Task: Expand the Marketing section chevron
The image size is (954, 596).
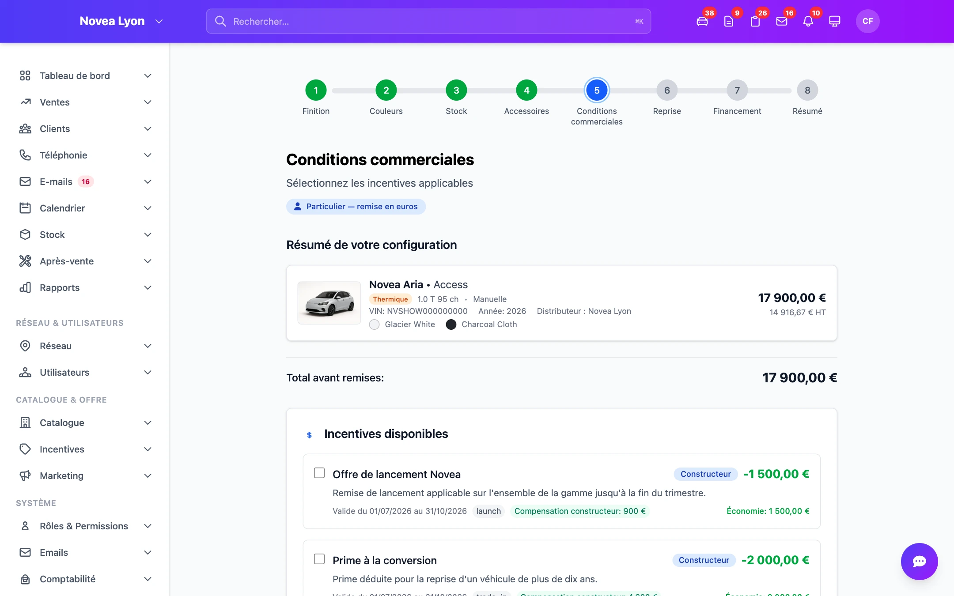Action: tap(148, 475)
